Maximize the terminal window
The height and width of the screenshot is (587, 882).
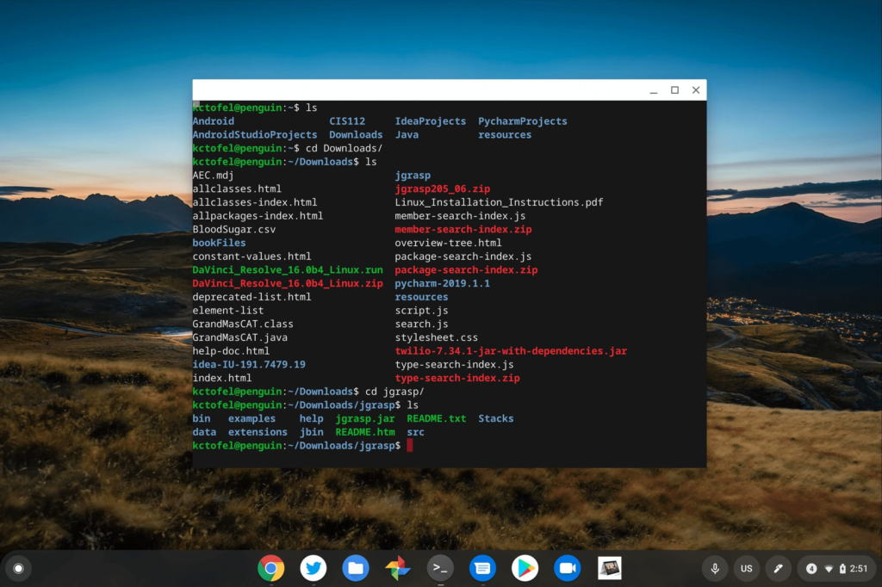675,90
